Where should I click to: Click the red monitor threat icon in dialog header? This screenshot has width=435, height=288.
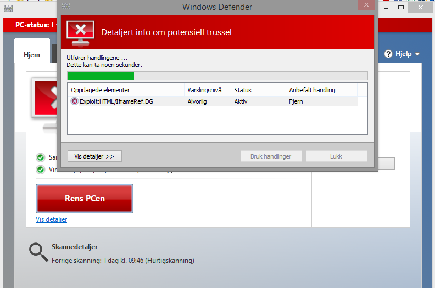[x=80, y=33]
